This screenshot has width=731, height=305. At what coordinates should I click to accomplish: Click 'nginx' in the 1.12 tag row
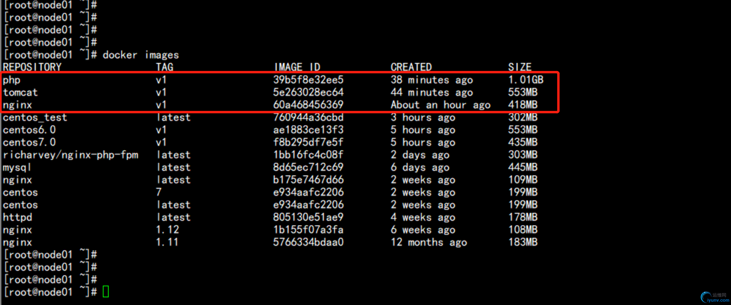tap(17, 230)
